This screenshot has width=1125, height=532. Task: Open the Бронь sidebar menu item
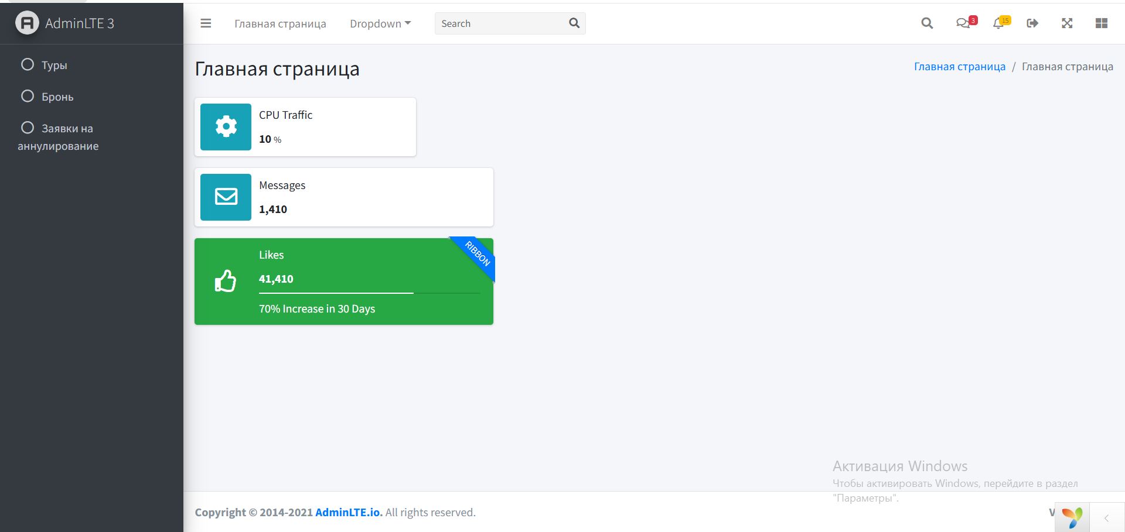click(x=91, y=97)
